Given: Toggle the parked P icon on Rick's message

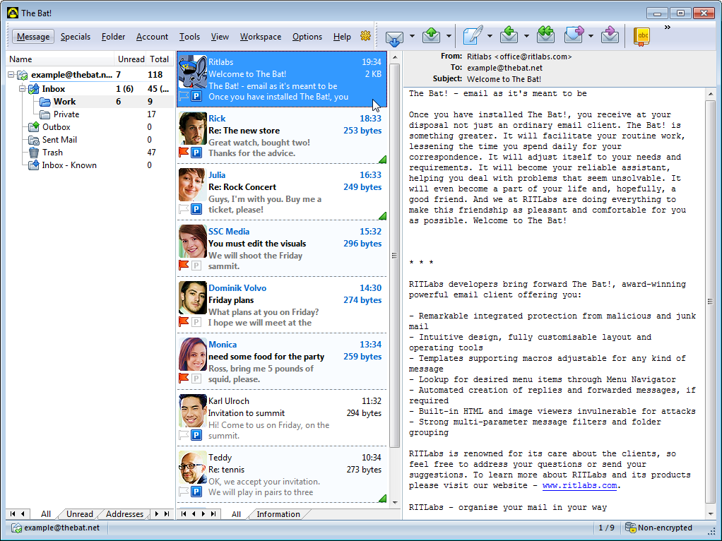Looking at the screenshot, I should (x=196, y=153).
